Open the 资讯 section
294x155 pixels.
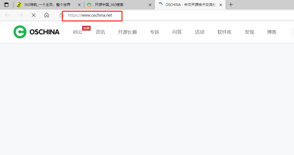click(100, 32)
